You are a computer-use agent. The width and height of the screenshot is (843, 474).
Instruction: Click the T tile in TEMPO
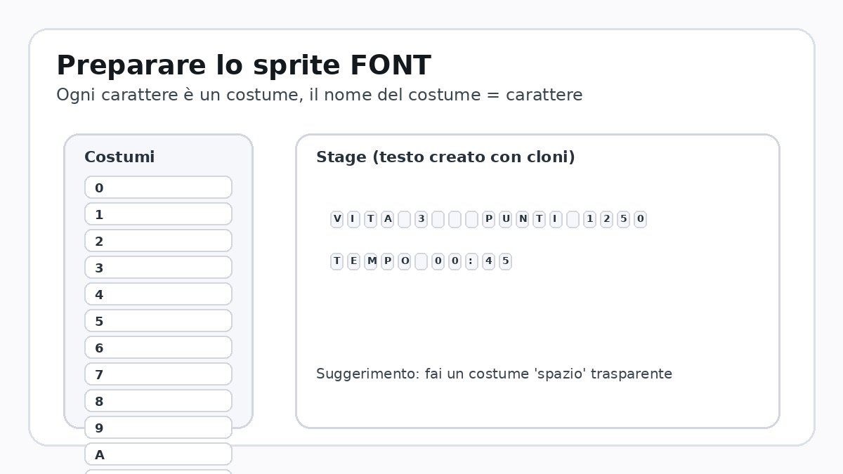(x=337, y=261)
